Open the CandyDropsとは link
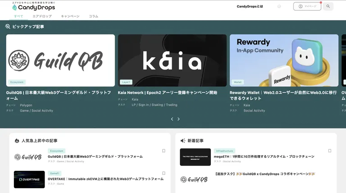Screen dimensions: 346x193 [x=250, y=6]
